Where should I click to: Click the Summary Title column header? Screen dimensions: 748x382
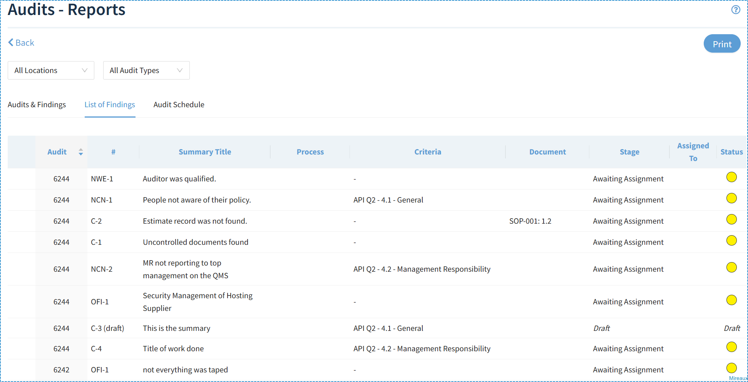[x=205, y=152]
